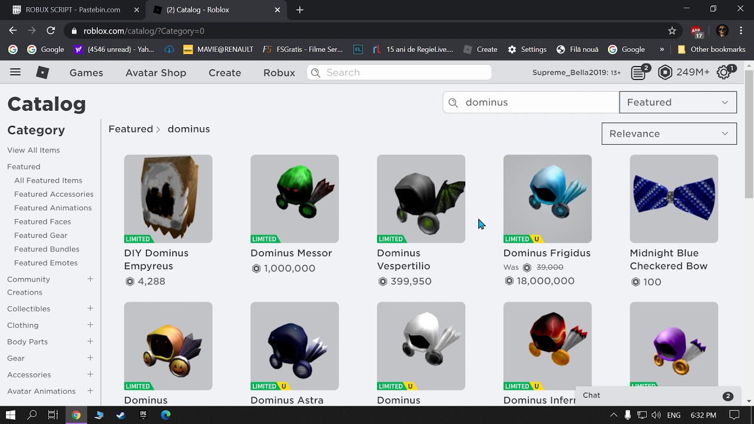The image size is (754, 424).
Task: Open the Windows notification center icon
Action: click(x=734, y=415)
